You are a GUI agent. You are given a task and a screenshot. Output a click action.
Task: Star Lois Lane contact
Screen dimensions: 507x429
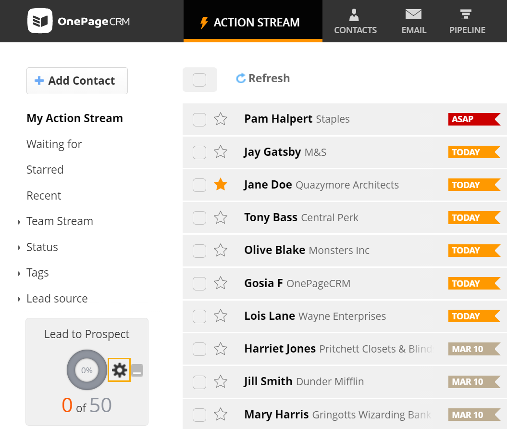click(x=221, y=316)
